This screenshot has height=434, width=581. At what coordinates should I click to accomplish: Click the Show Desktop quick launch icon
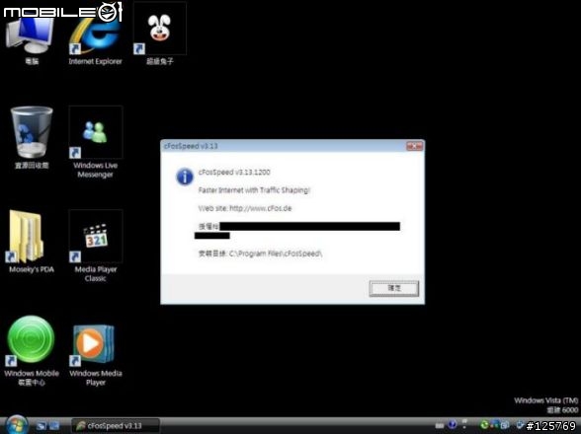coord(41,426)
